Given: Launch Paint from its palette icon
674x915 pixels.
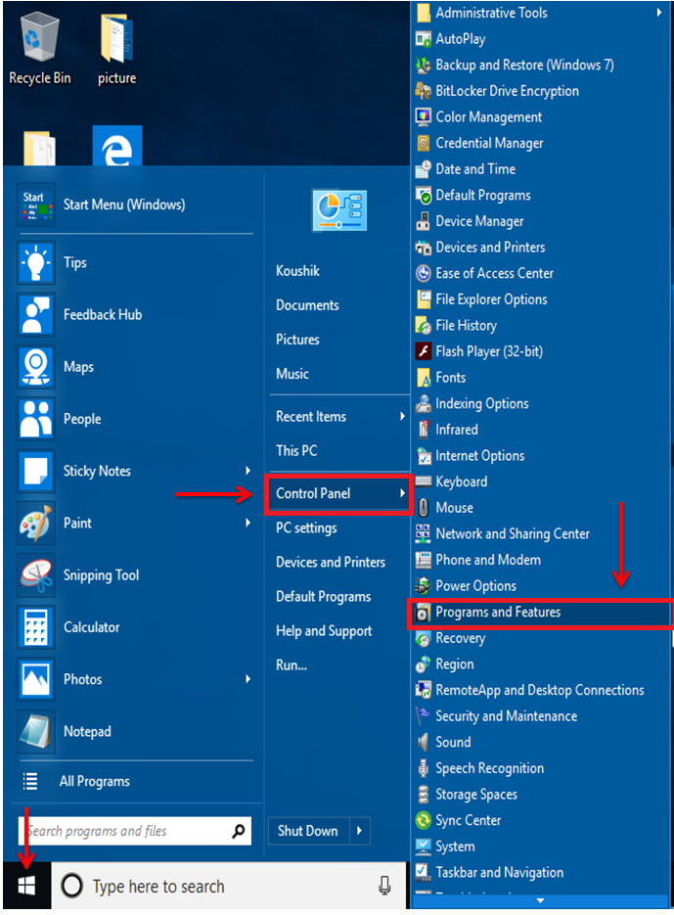Looking at the screenshot, I should pyautogui.click(x=36, y=523).
